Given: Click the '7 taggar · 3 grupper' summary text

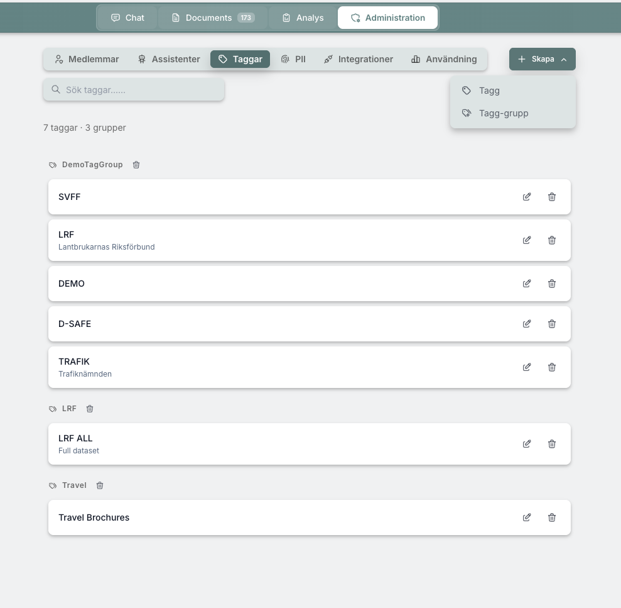Looking at the screenshot, I should click(85, 128).
